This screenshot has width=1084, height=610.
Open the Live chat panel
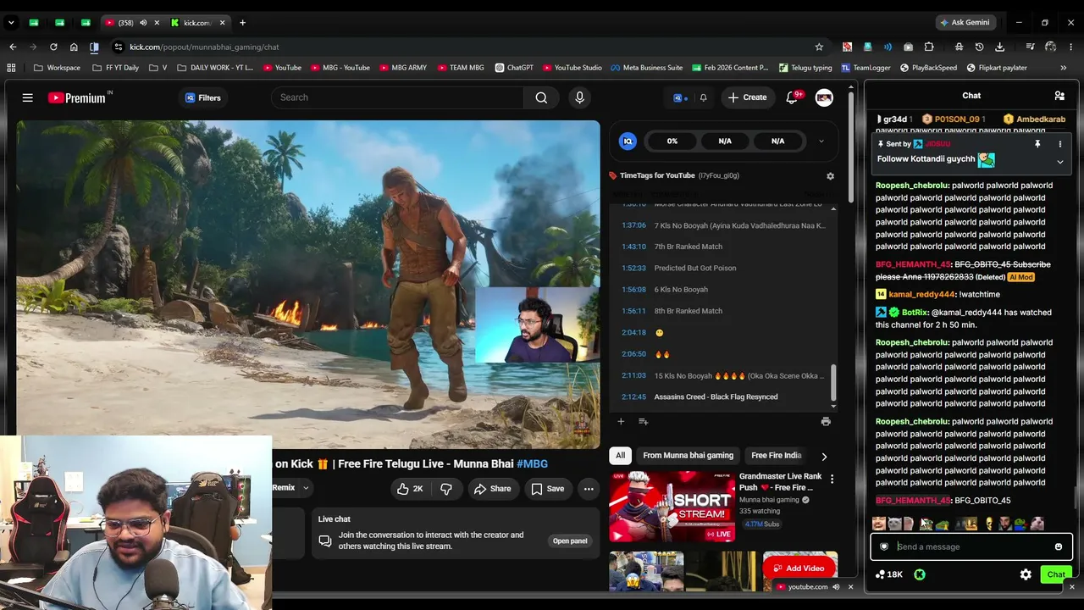click(x=570, y=541)
